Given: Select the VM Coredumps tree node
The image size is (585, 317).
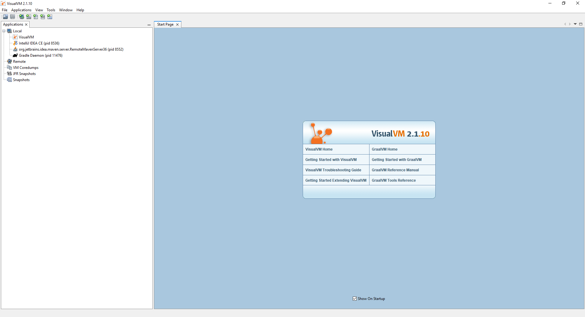Looking at the screenshot, I should click(26, 68).
